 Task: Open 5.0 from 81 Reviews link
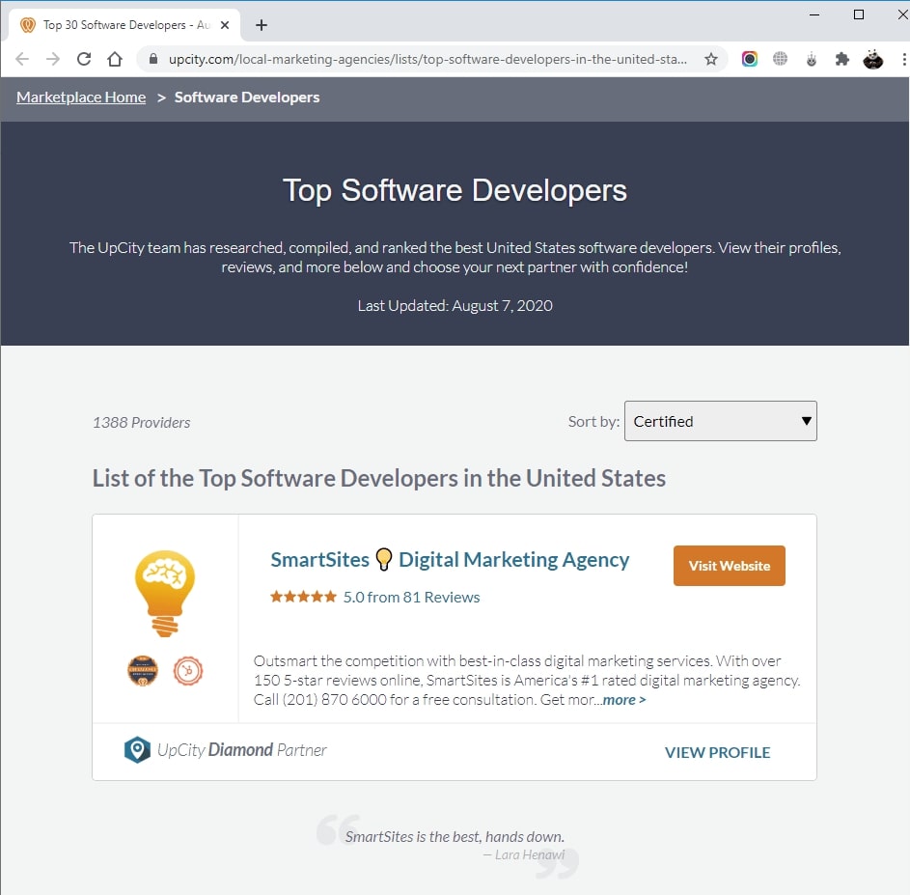[x=411, y=597]
